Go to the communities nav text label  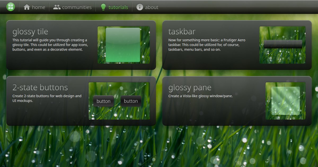(77, 7)
